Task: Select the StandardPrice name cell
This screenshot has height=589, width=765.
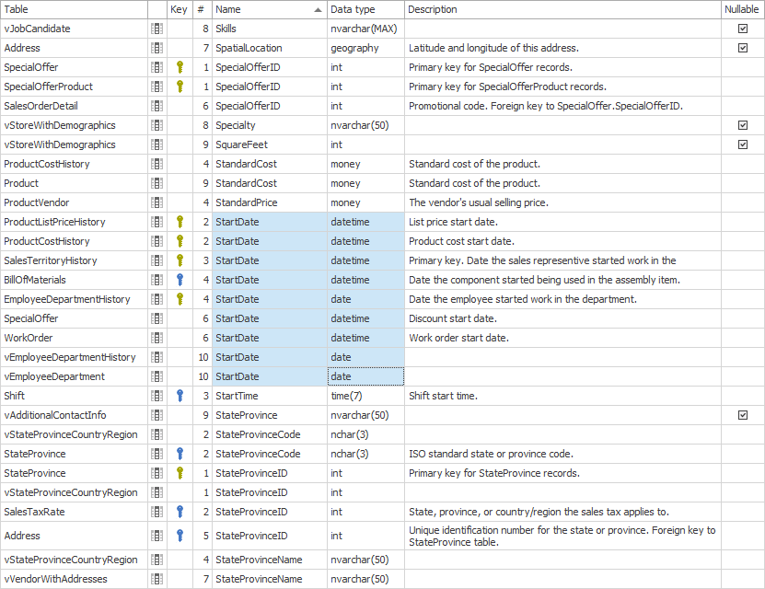Action: click(x=269, y=202)
